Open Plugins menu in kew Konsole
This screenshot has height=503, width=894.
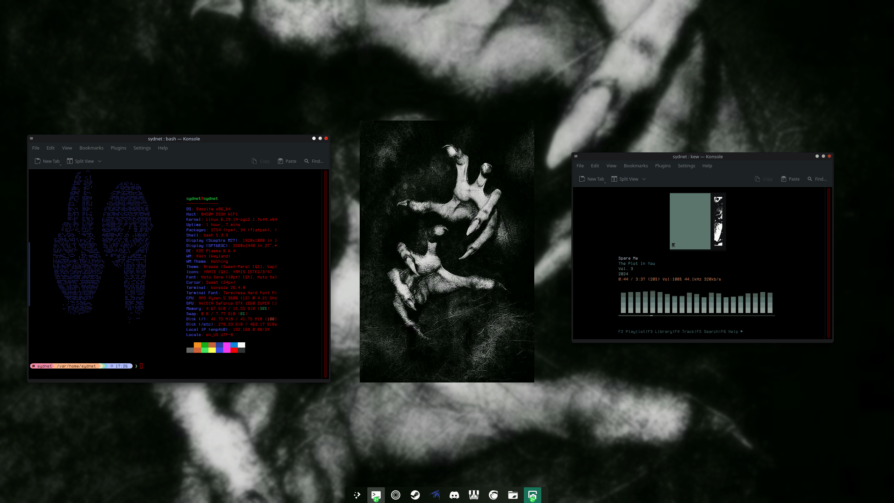[663, 166]
